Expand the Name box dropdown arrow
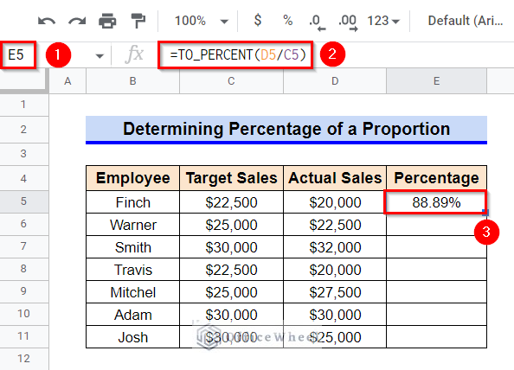 pos(100,55)
